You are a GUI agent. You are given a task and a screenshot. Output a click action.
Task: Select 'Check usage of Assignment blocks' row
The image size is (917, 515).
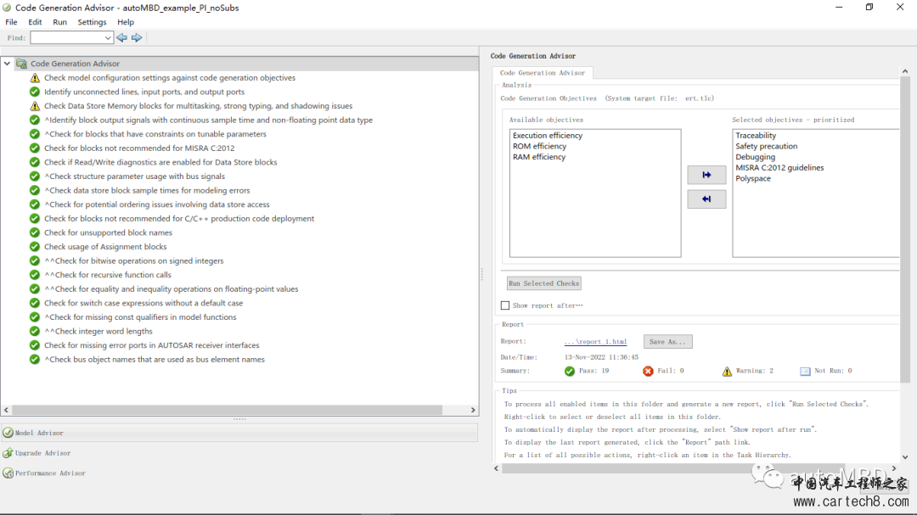click(105, 247)
